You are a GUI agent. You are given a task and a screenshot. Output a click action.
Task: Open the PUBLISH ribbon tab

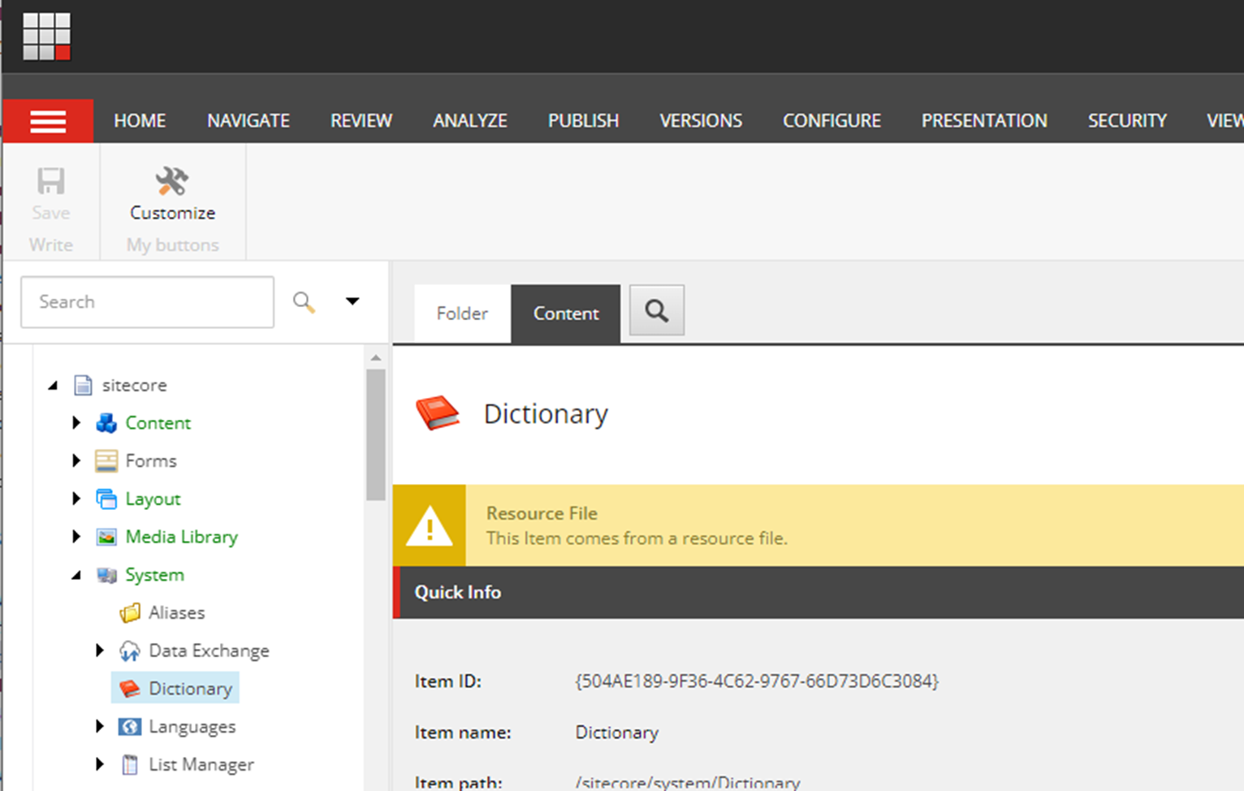pos(584,121)
